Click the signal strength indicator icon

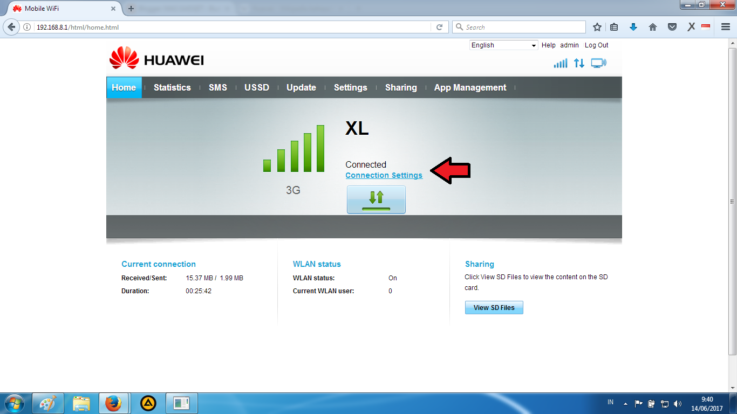coord(560,63)
